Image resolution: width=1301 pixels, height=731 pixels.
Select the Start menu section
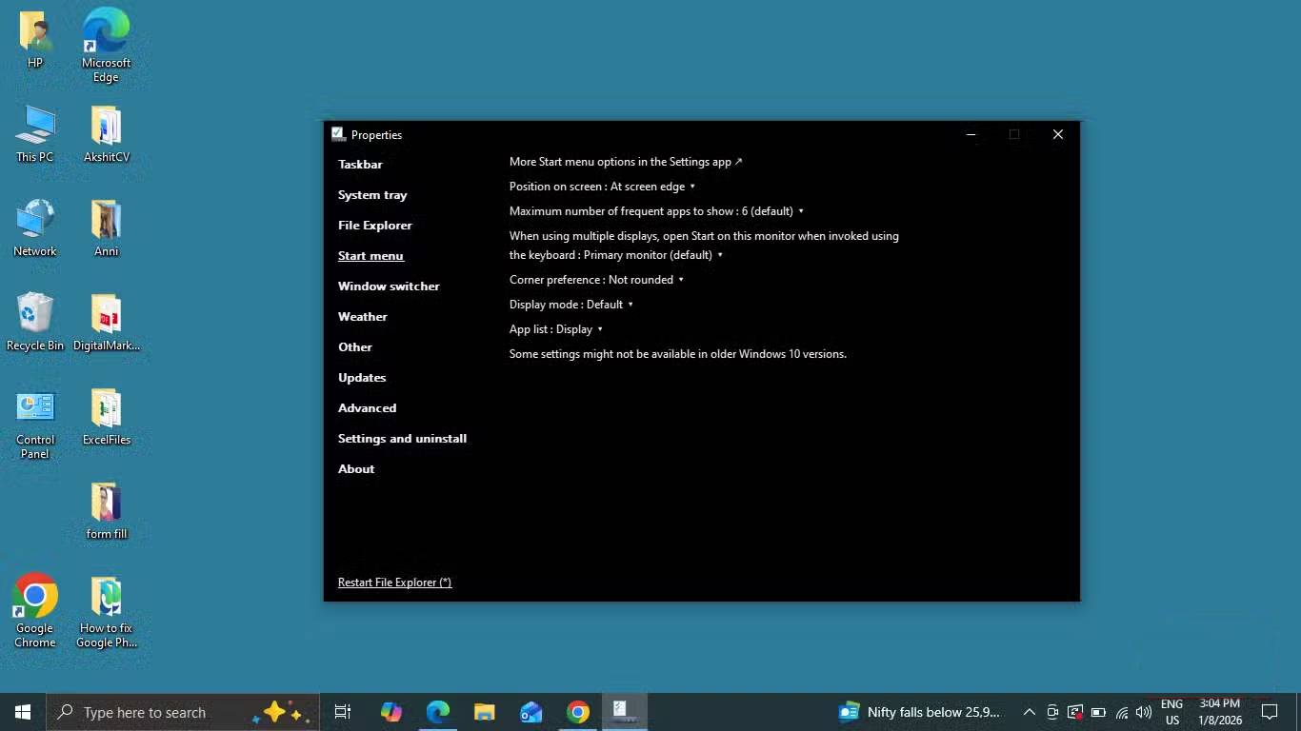[370, 256]
